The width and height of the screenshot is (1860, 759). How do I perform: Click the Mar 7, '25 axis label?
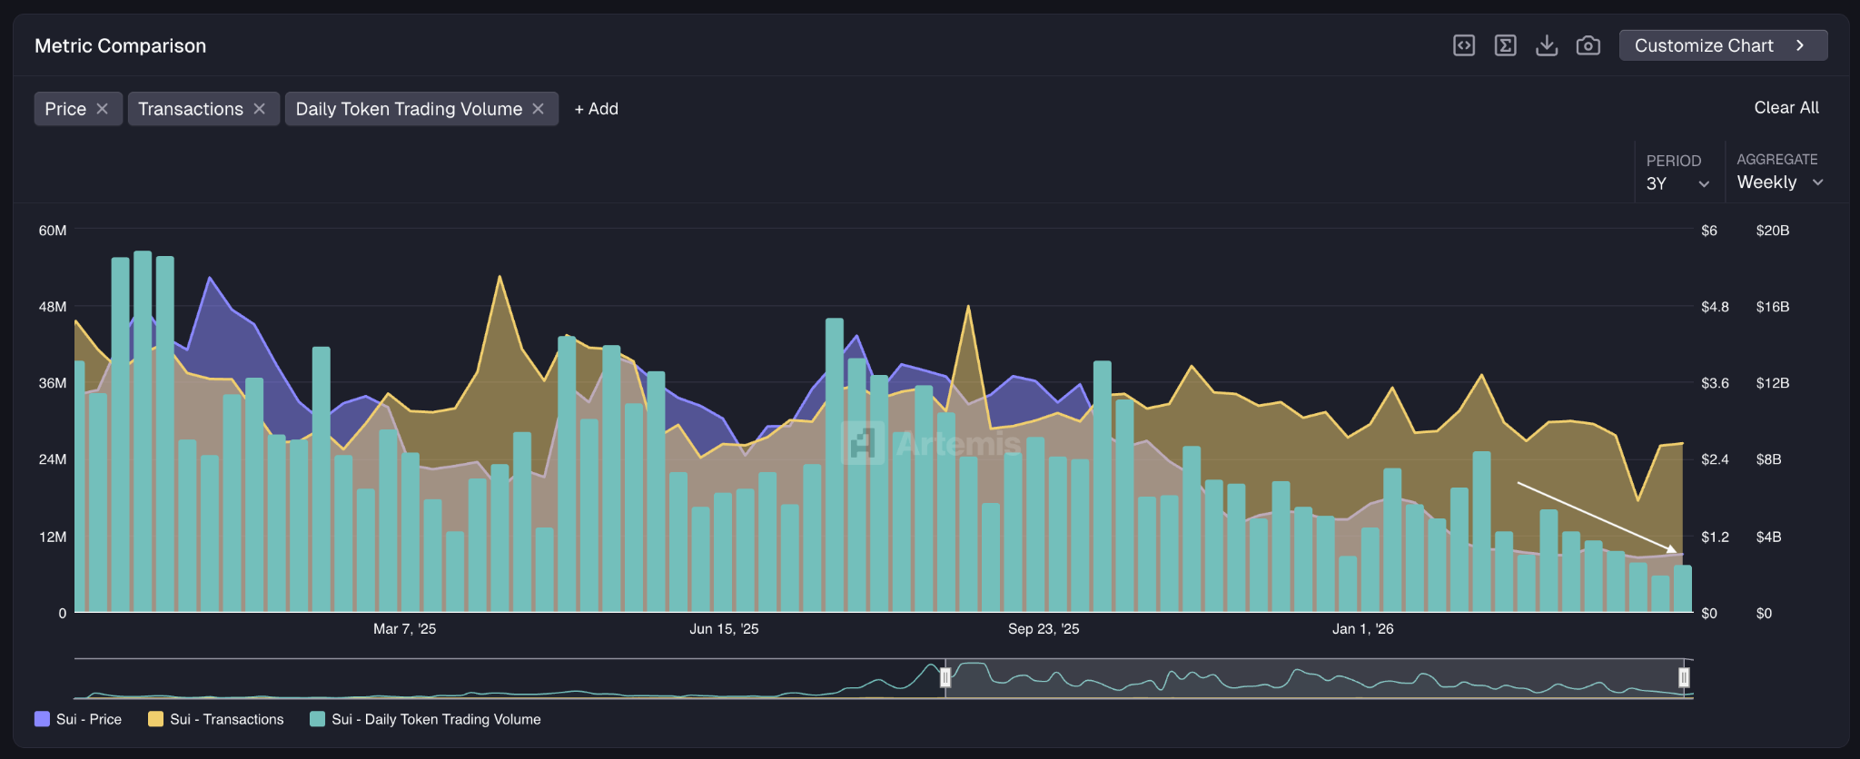pyautogui.click(x=405, y=629)
